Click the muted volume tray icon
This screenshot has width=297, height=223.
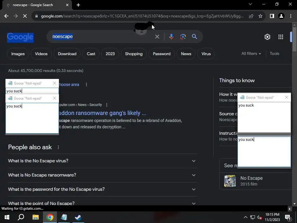260,217
